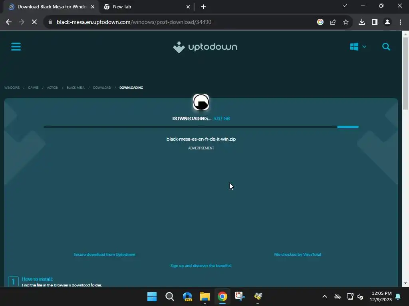Click the download progress bar
This screenshot has width=409, height=306.
201,127
